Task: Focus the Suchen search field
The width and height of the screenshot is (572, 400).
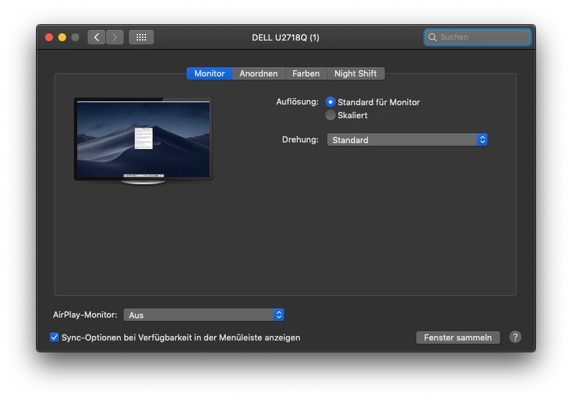Action: tap(478, 37)
